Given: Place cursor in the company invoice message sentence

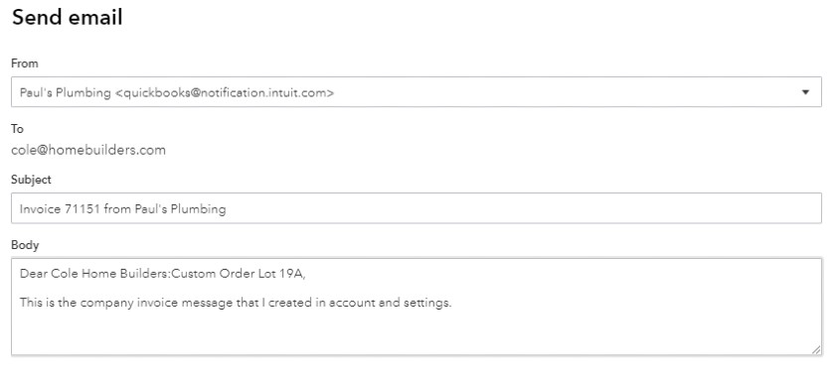Looking at the screenshot, I should (236, 303).
